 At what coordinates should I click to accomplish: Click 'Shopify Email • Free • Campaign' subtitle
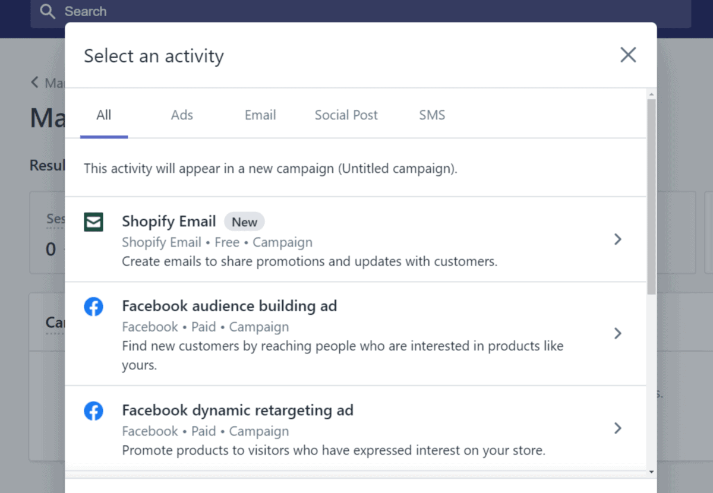[217, 242]
